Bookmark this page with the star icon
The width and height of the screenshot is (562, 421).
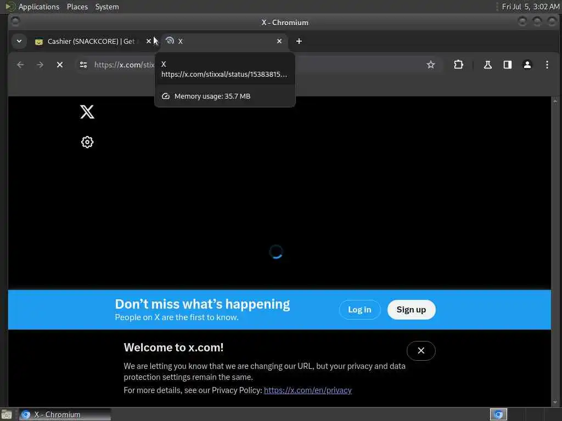[x=430, y=65]
